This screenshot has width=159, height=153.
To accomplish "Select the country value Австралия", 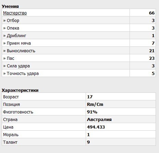I will [99, 120].
